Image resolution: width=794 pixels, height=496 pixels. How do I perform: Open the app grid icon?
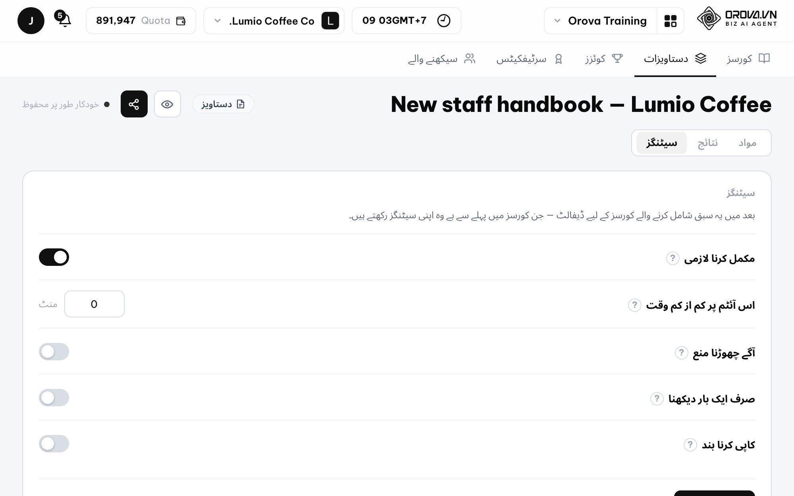pos(670,21)
